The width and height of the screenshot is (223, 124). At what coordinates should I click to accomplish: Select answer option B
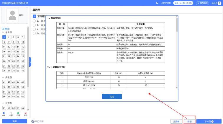click(x=34, y=25)
